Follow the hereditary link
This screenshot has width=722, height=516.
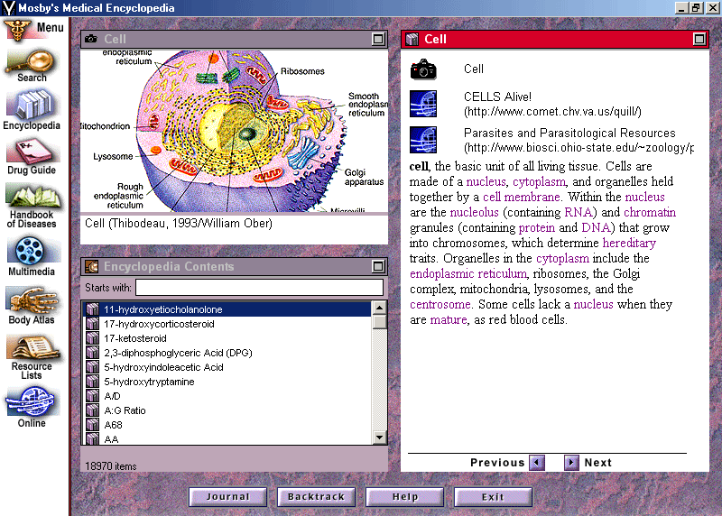[x=629, y=243]
